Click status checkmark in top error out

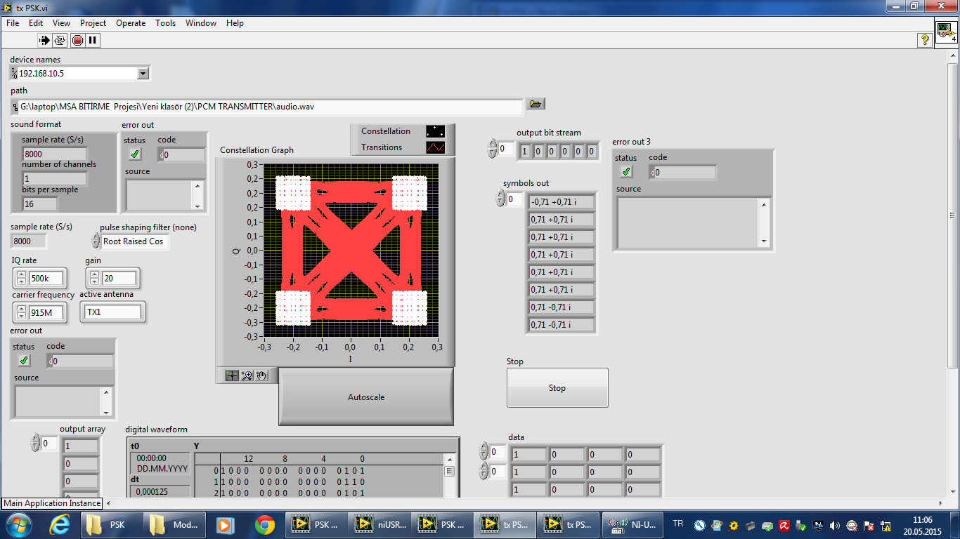136,154
